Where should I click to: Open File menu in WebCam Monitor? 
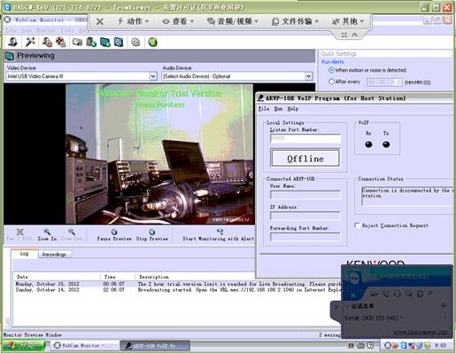point(11,30)
